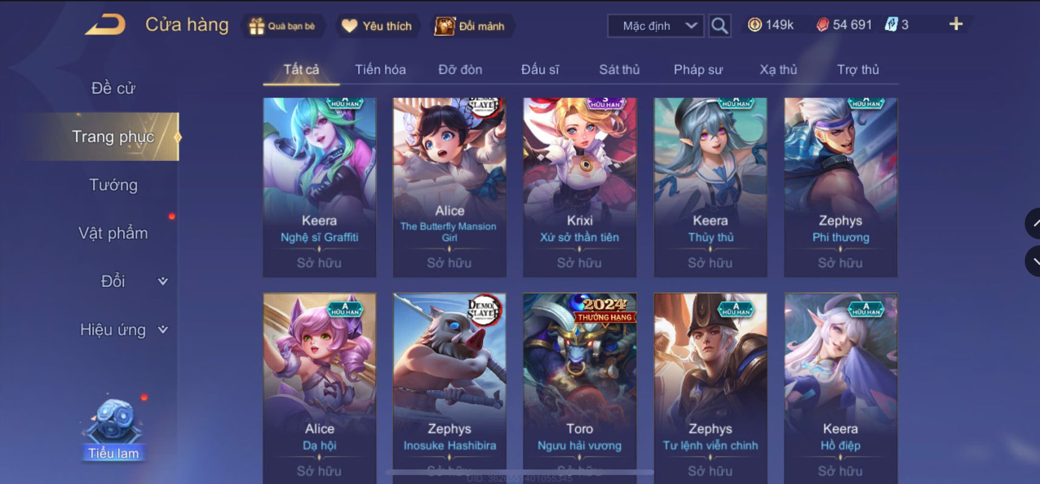Open the search magnifier icon

(x=719, y=26)
